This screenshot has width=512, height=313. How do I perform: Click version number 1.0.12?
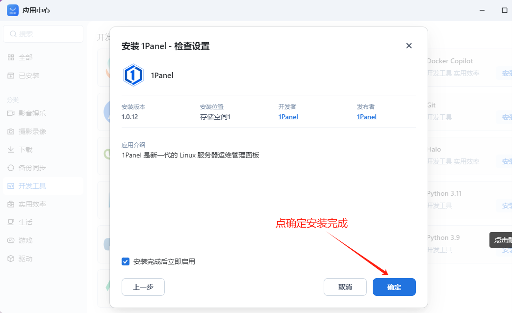point(129,117)
